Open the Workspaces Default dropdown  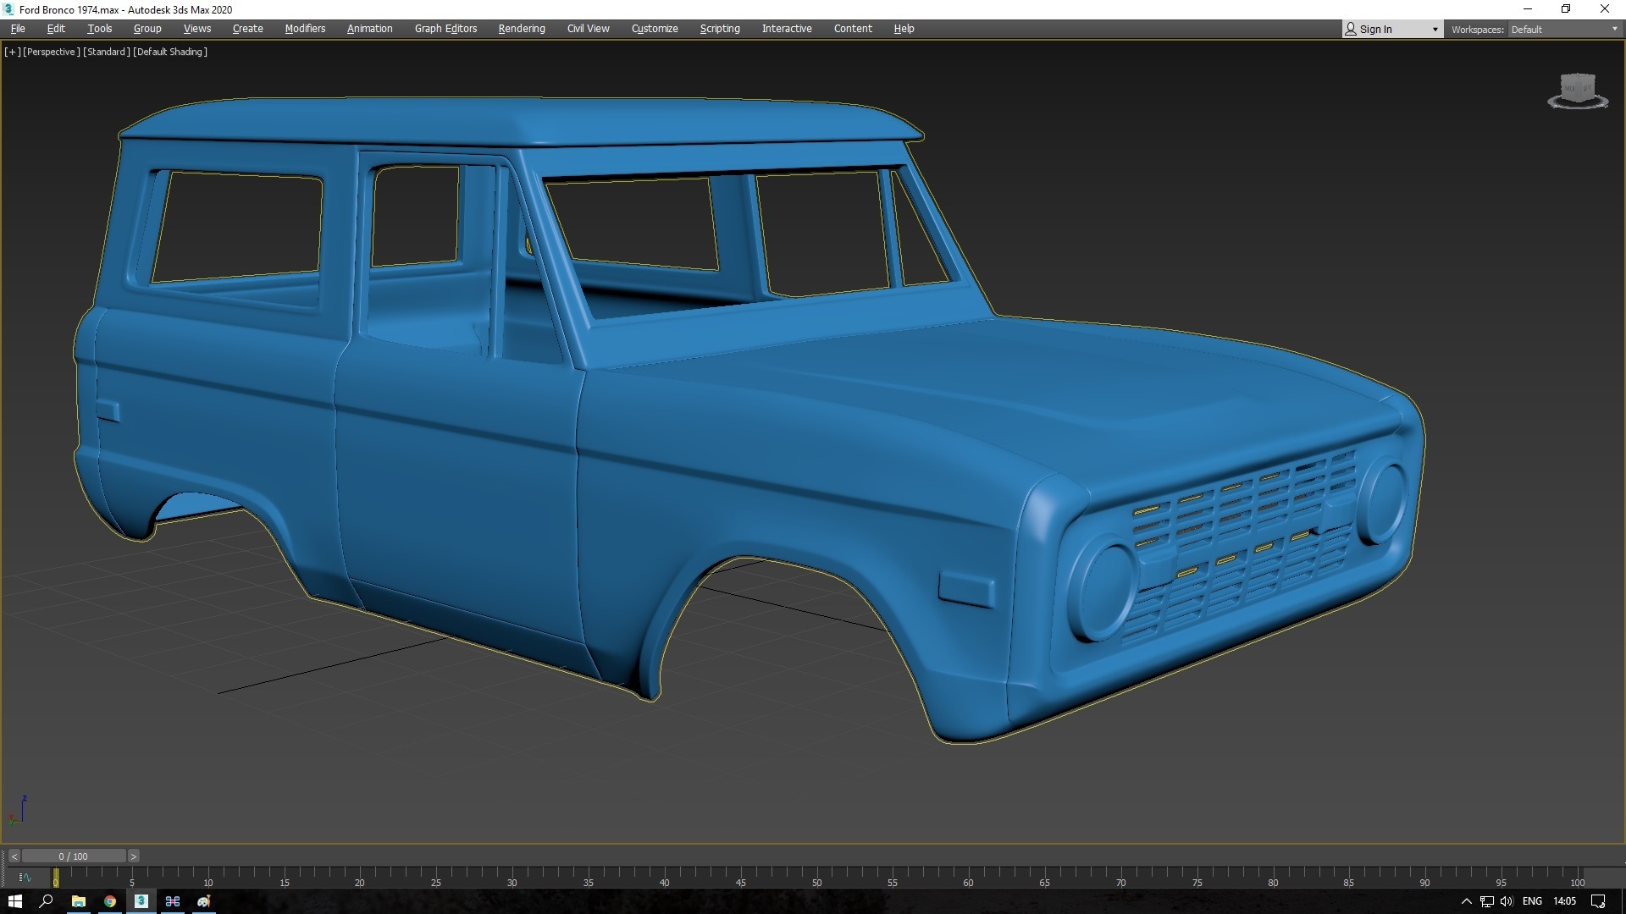coord(1562,28)
